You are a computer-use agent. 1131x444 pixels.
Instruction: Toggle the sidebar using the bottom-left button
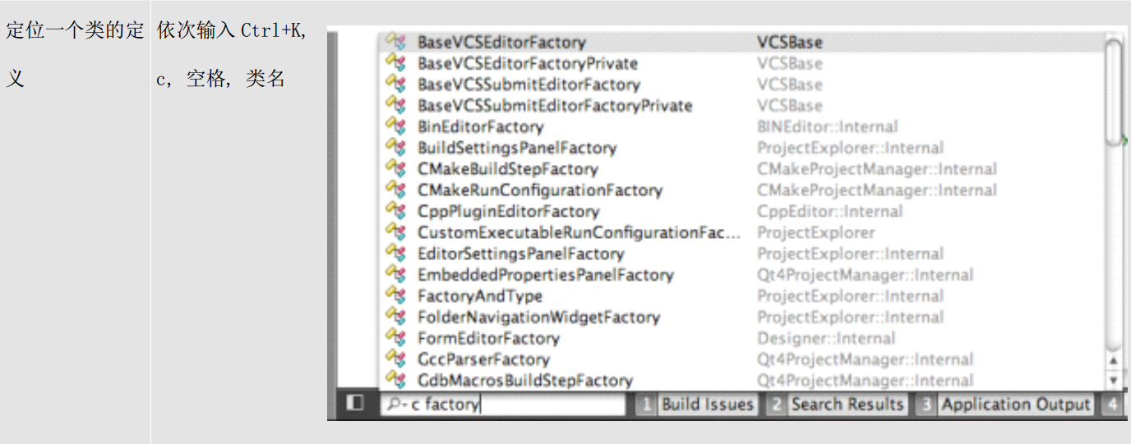[355, 404]
